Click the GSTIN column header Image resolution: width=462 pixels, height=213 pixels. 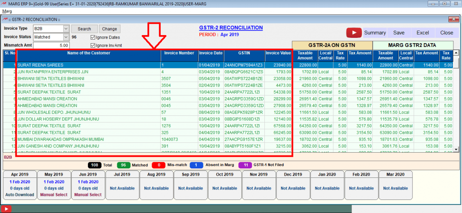tap(244, 55)
